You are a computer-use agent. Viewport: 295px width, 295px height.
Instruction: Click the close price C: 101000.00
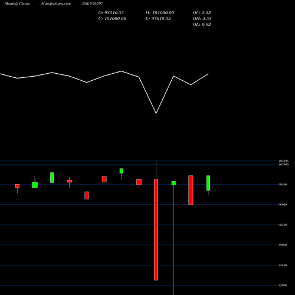[x=112, y=19]
